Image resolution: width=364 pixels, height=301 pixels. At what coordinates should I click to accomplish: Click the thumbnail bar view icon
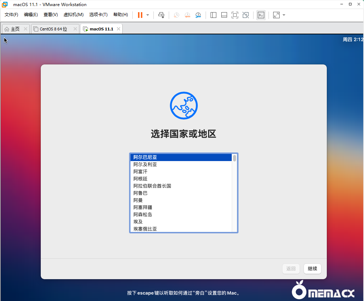point(224,15)
